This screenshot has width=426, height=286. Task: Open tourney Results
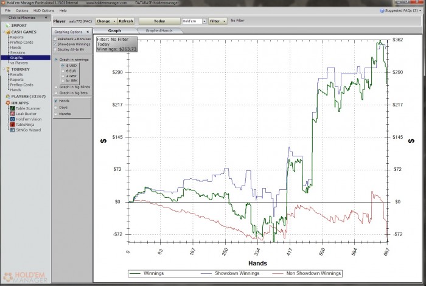[x=16, y=74]
